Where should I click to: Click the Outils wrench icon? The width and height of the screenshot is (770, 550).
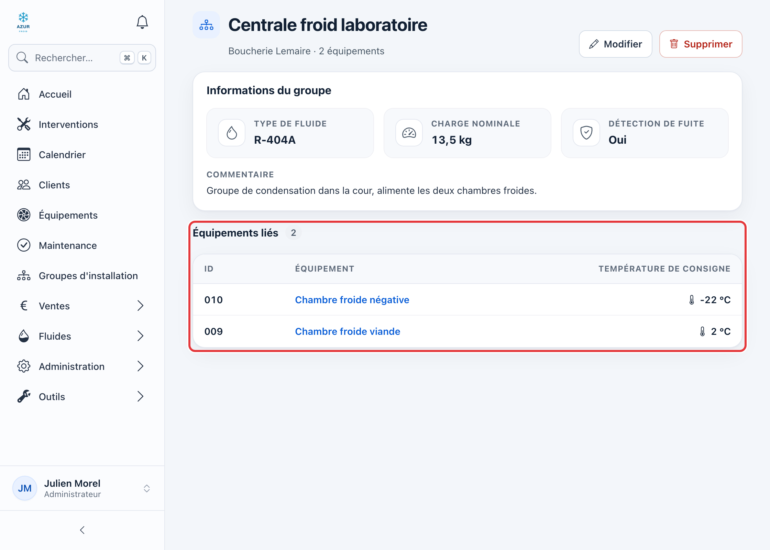click(x=24, y=396)
